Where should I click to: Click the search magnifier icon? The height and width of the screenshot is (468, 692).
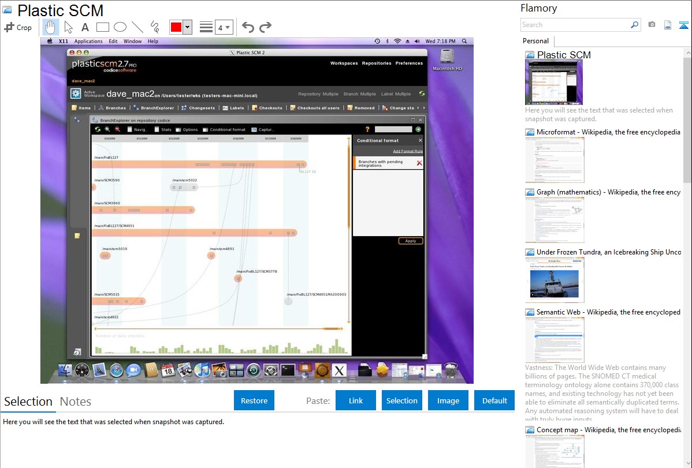coord(635,25)
